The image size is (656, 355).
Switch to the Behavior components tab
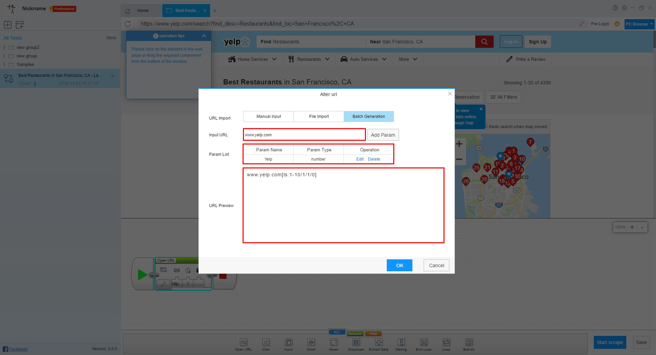(x=355, y=333)
